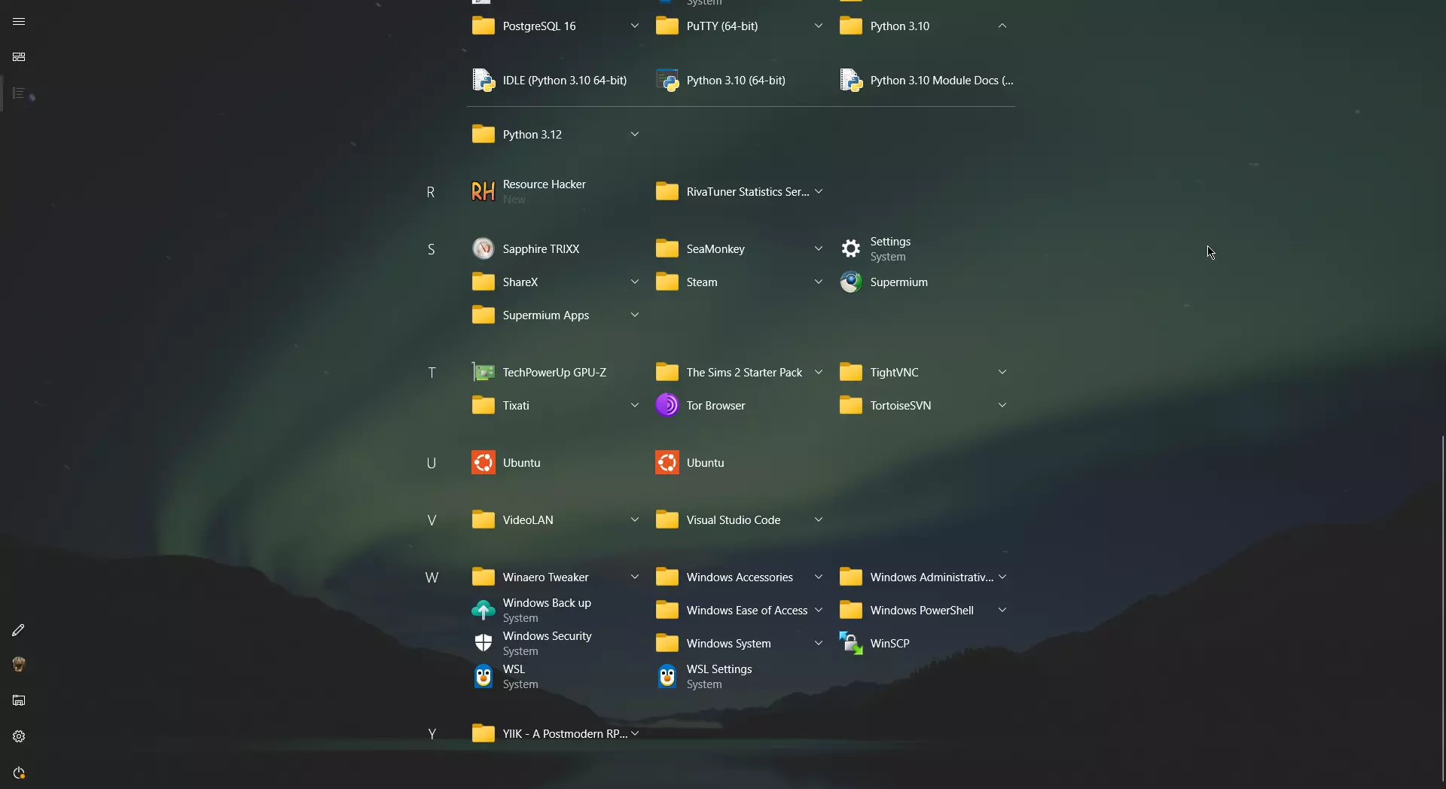
Task: Select the all apps list icon
Action: click(x=19, y=93)
